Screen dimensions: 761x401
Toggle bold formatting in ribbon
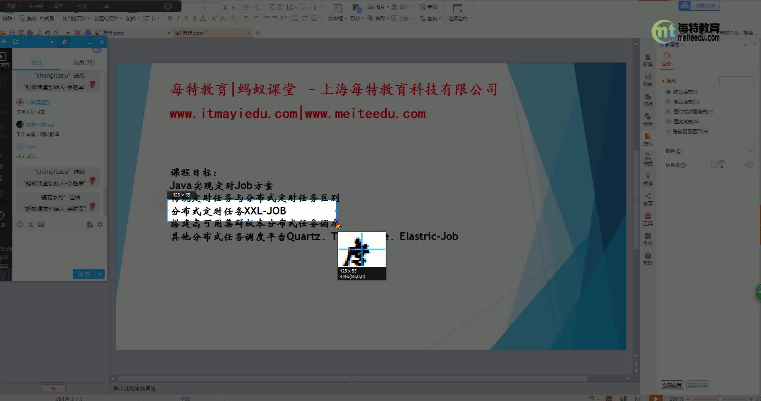point(170,18)
